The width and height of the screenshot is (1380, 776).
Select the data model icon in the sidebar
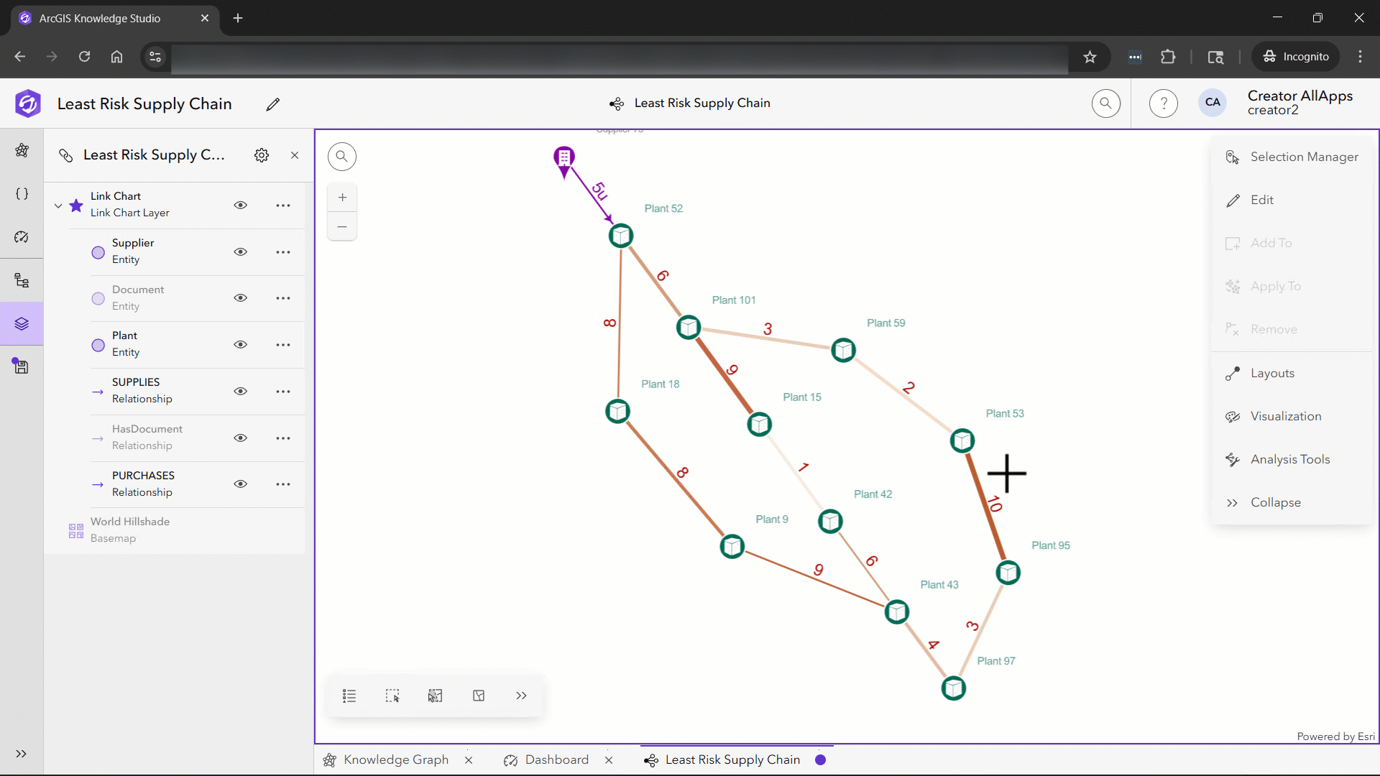(22, 280)
